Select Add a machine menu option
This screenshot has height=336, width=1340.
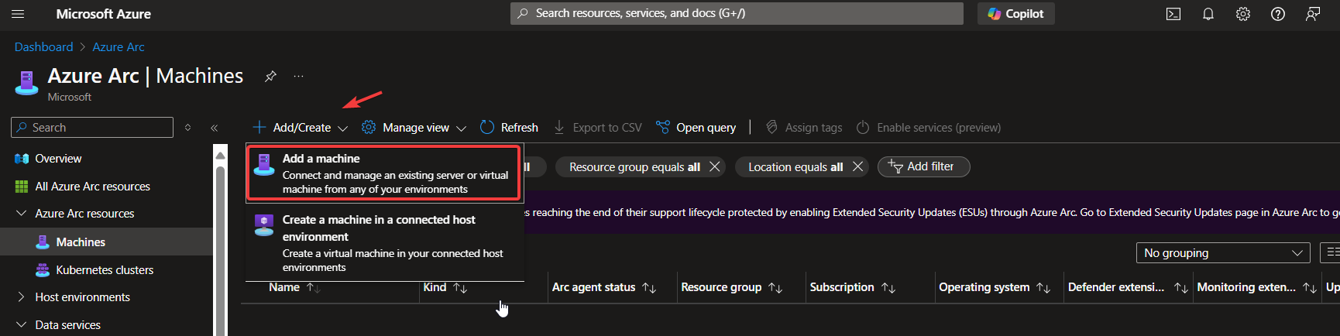[x=385, y=173]
